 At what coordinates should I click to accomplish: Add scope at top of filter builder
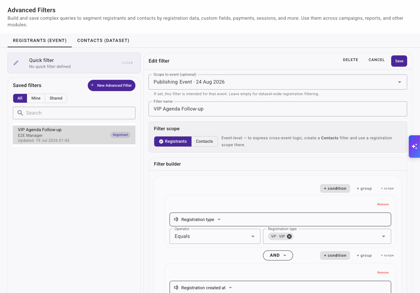pyautogui.click(x=387, y=188)
